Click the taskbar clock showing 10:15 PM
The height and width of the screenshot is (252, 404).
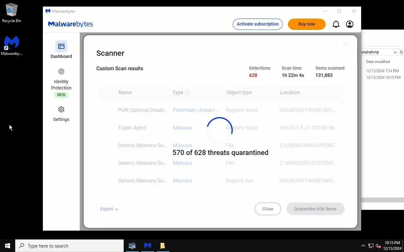pos(392,246)
